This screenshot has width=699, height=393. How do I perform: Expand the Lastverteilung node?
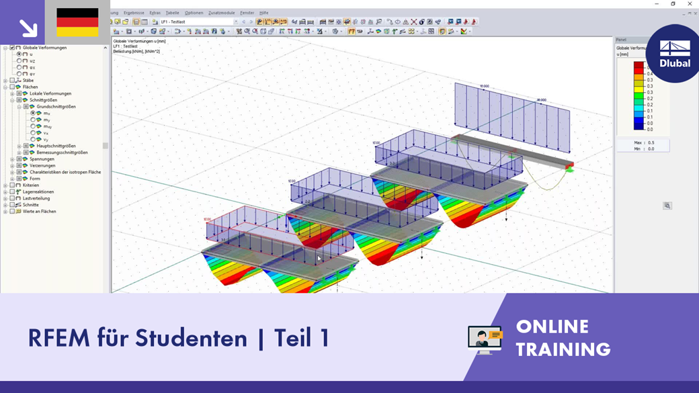pos(5,198)
